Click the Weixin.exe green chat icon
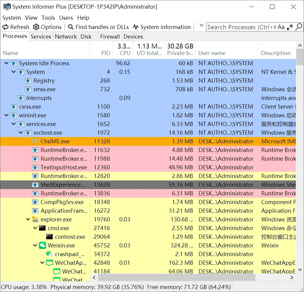 (x=42, y=245)
